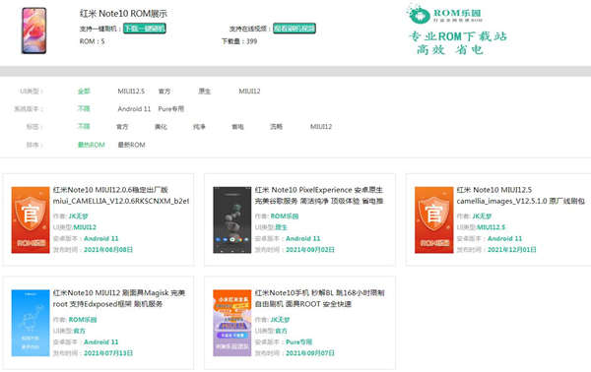The width and height of the screenshot is (591, 372).
Task: Click the date 2021年07月13日
Action: [108, 353]
